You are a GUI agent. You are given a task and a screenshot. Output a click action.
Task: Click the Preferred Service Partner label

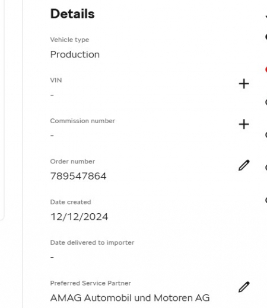[91, 283]
